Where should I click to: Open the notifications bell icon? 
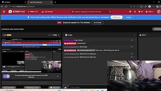pyautogui.click(x=135, y=12)
